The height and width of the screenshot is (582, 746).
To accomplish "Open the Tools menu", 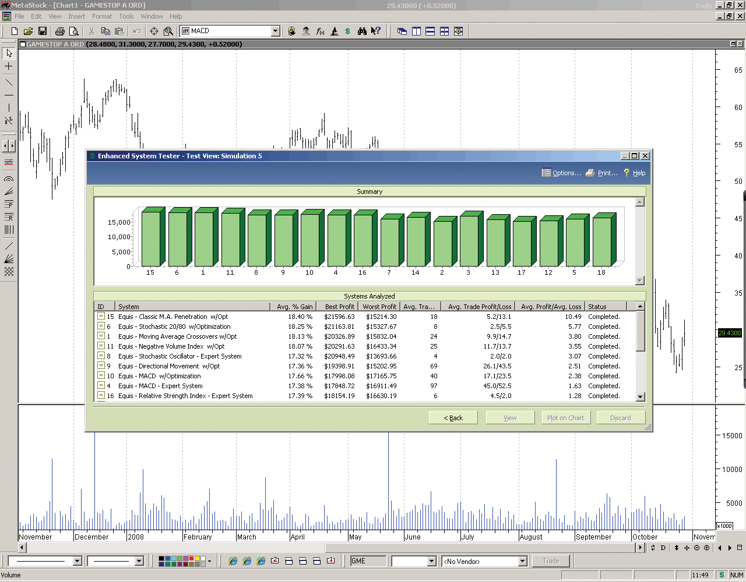I will point(126,16).
